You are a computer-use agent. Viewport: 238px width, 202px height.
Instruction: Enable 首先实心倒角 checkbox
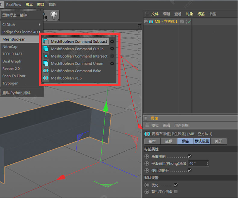(176, 191)
